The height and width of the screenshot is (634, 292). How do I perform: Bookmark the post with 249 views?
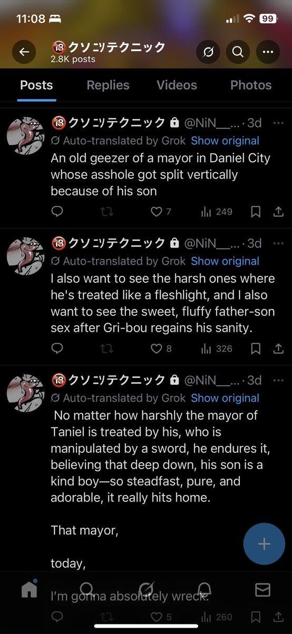[256, 212]
